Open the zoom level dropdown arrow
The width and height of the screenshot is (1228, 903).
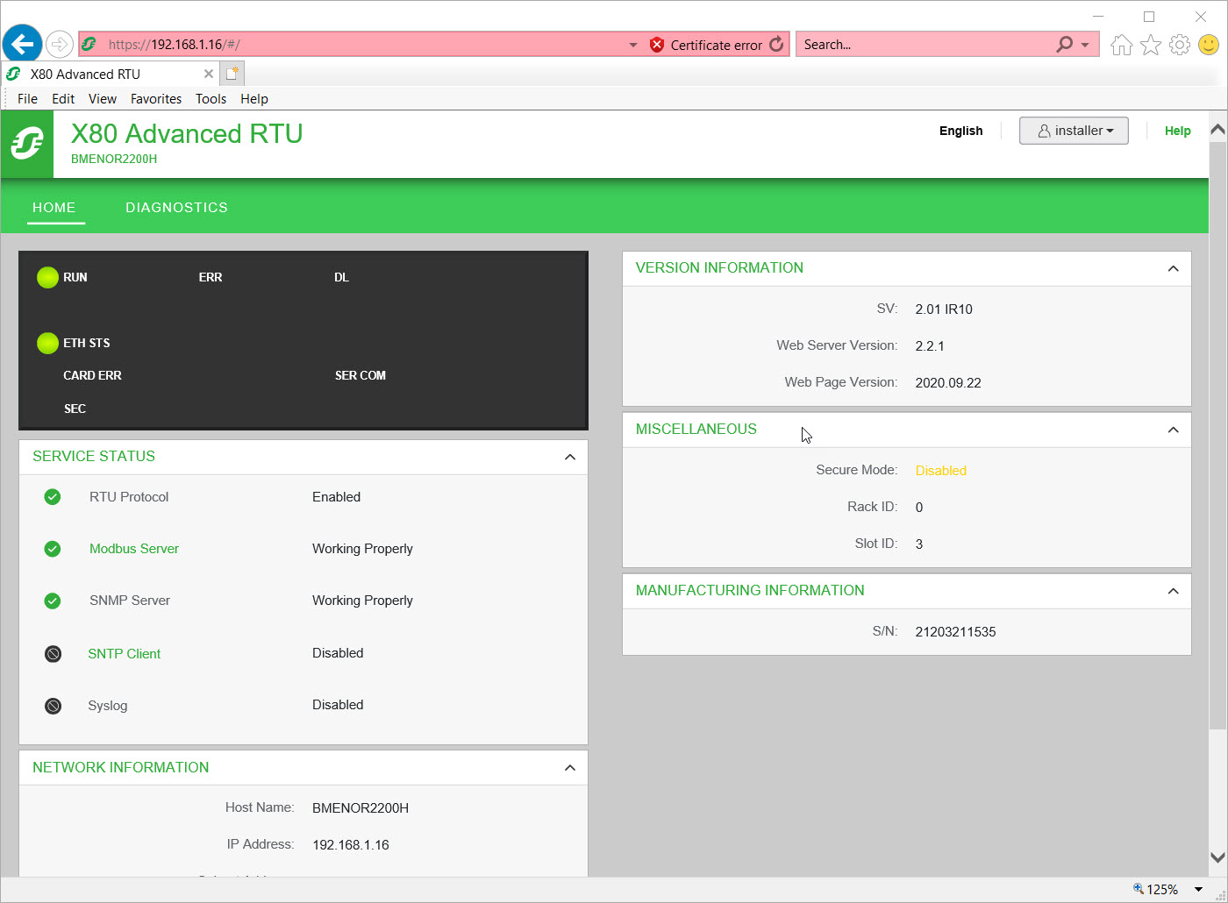[1198, 889]
